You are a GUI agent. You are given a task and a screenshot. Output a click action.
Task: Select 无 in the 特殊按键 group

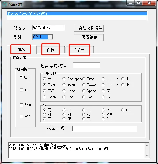45,79
